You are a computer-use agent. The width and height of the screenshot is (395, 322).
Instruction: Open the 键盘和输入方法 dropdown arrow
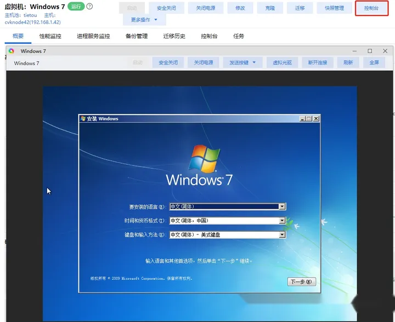point(282,235)
